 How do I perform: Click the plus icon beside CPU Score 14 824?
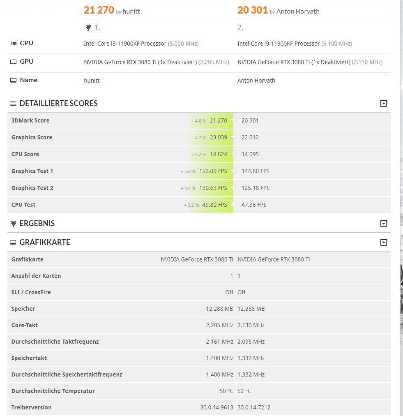pyautogui.click(x=233, y=154)
